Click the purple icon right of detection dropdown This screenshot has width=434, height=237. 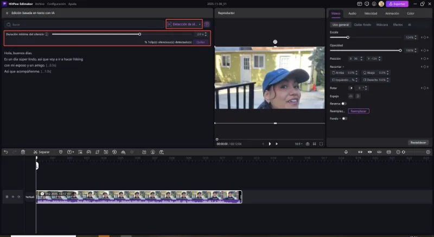[x=207, y=24]
